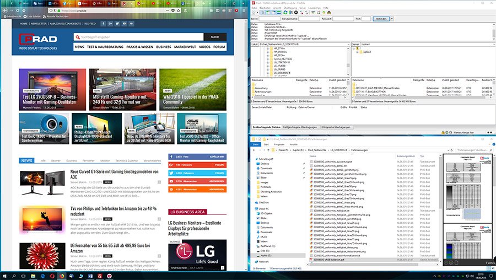Click the FileZilla binoculars search icon

(328, 13)
